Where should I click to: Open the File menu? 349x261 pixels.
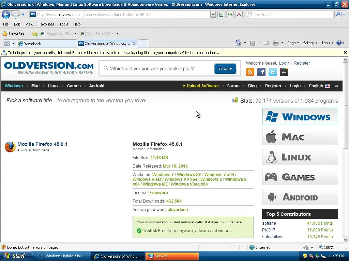coord(6,24)
